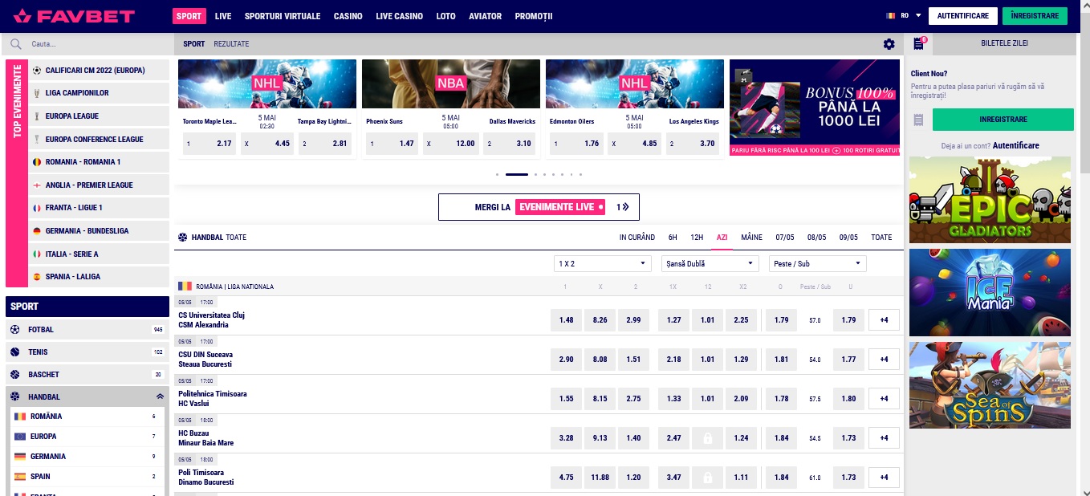
Task: Open the Epic Gladiators game thumbnail
Action: click(x=990, y=200)
